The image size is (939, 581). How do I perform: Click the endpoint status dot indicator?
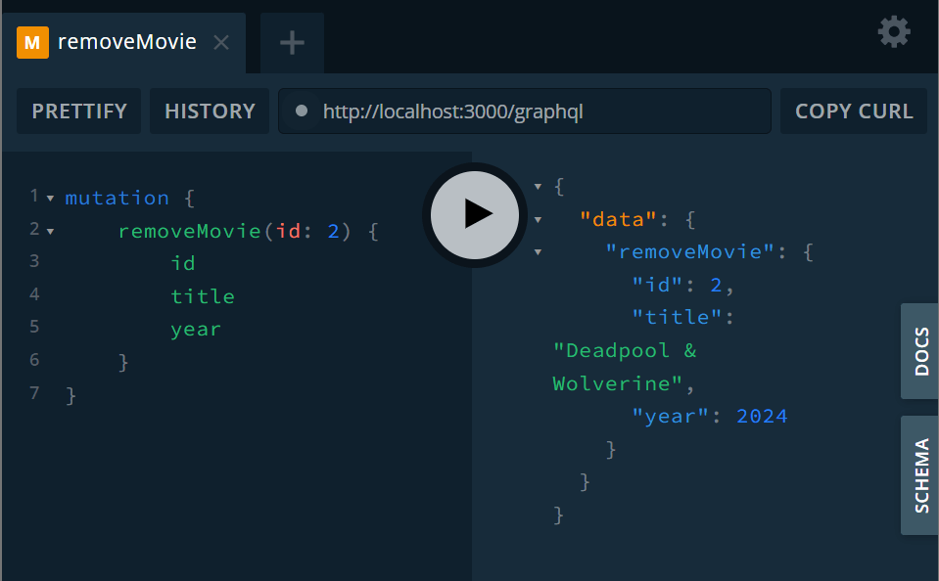[x=302, y=111]
